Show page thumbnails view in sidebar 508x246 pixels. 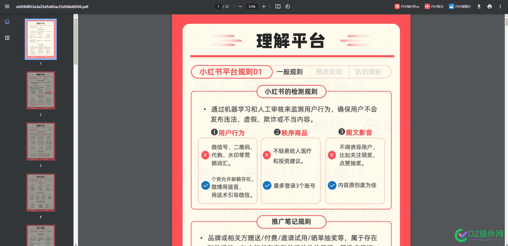point(7,22)
